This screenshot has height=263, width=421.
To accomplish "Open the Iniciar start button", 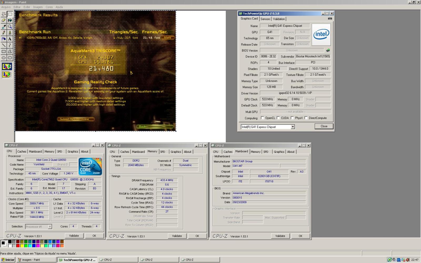I will click(8, 260).
